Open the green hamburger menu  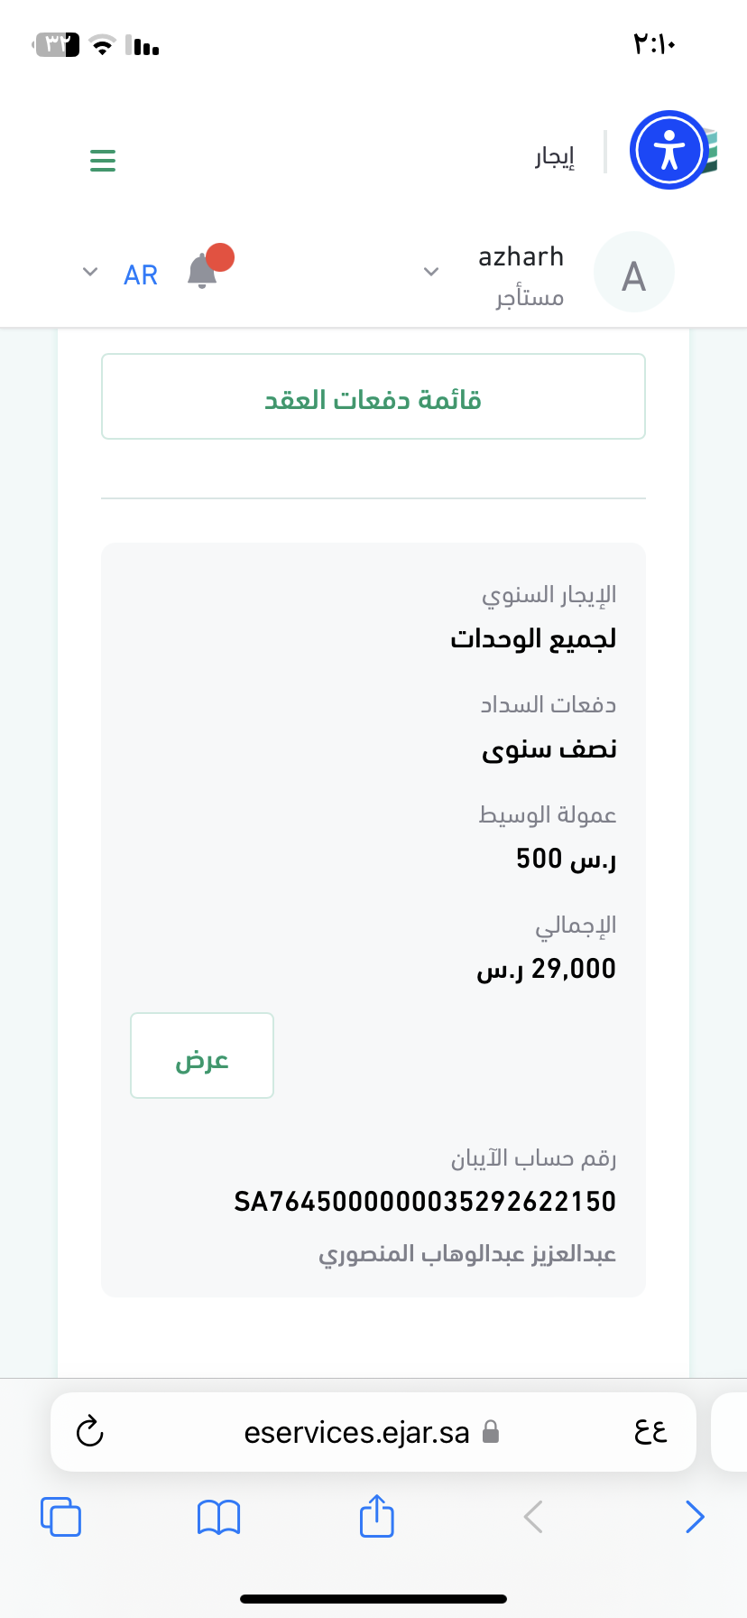[103, 161]
